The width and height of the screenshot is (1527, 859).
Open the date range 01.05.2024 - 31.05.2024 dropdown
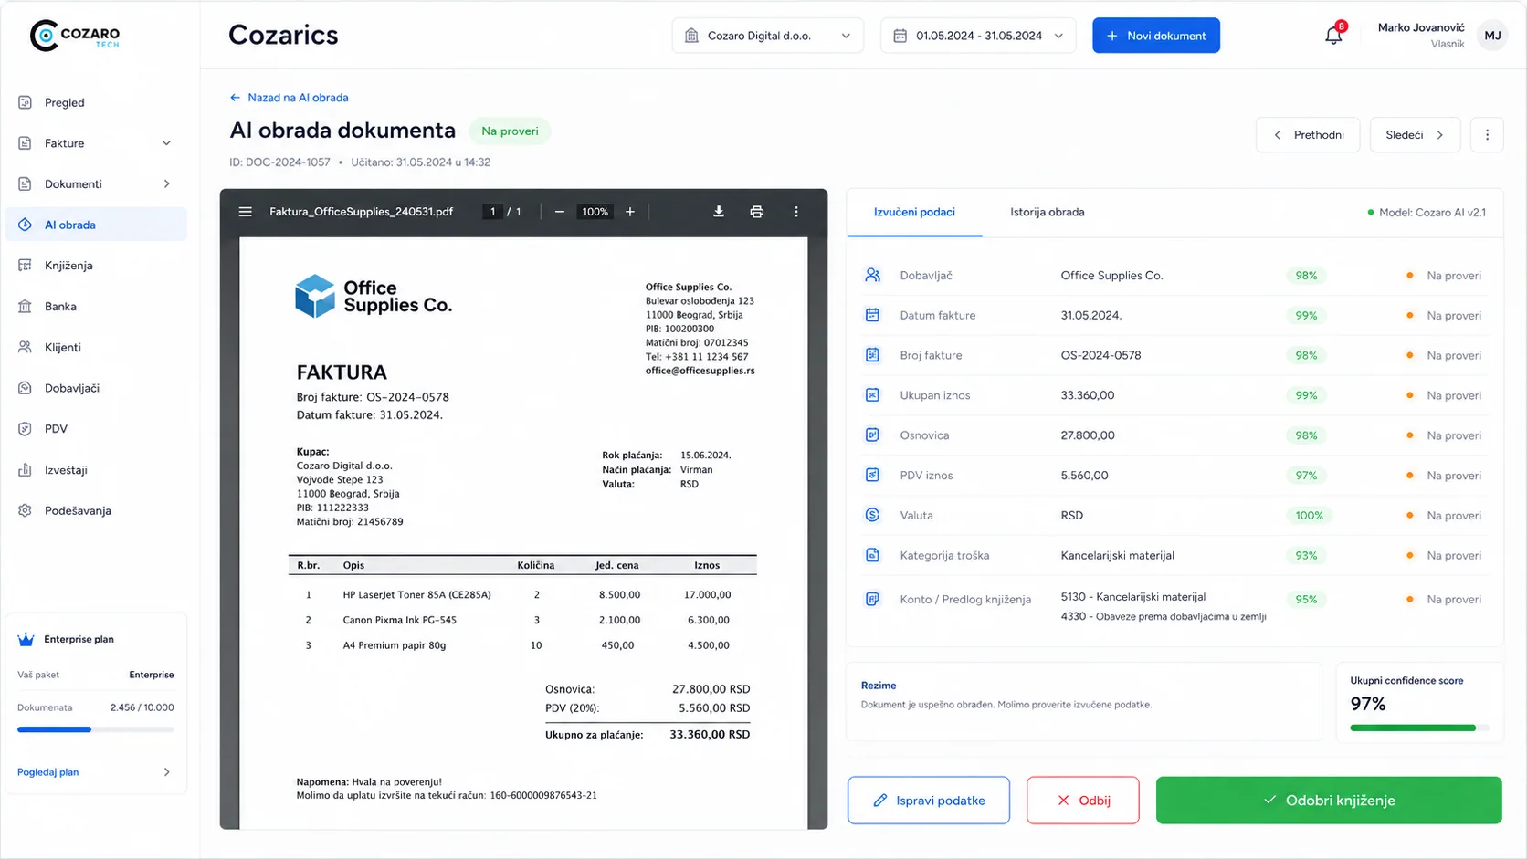coord(978,36)
